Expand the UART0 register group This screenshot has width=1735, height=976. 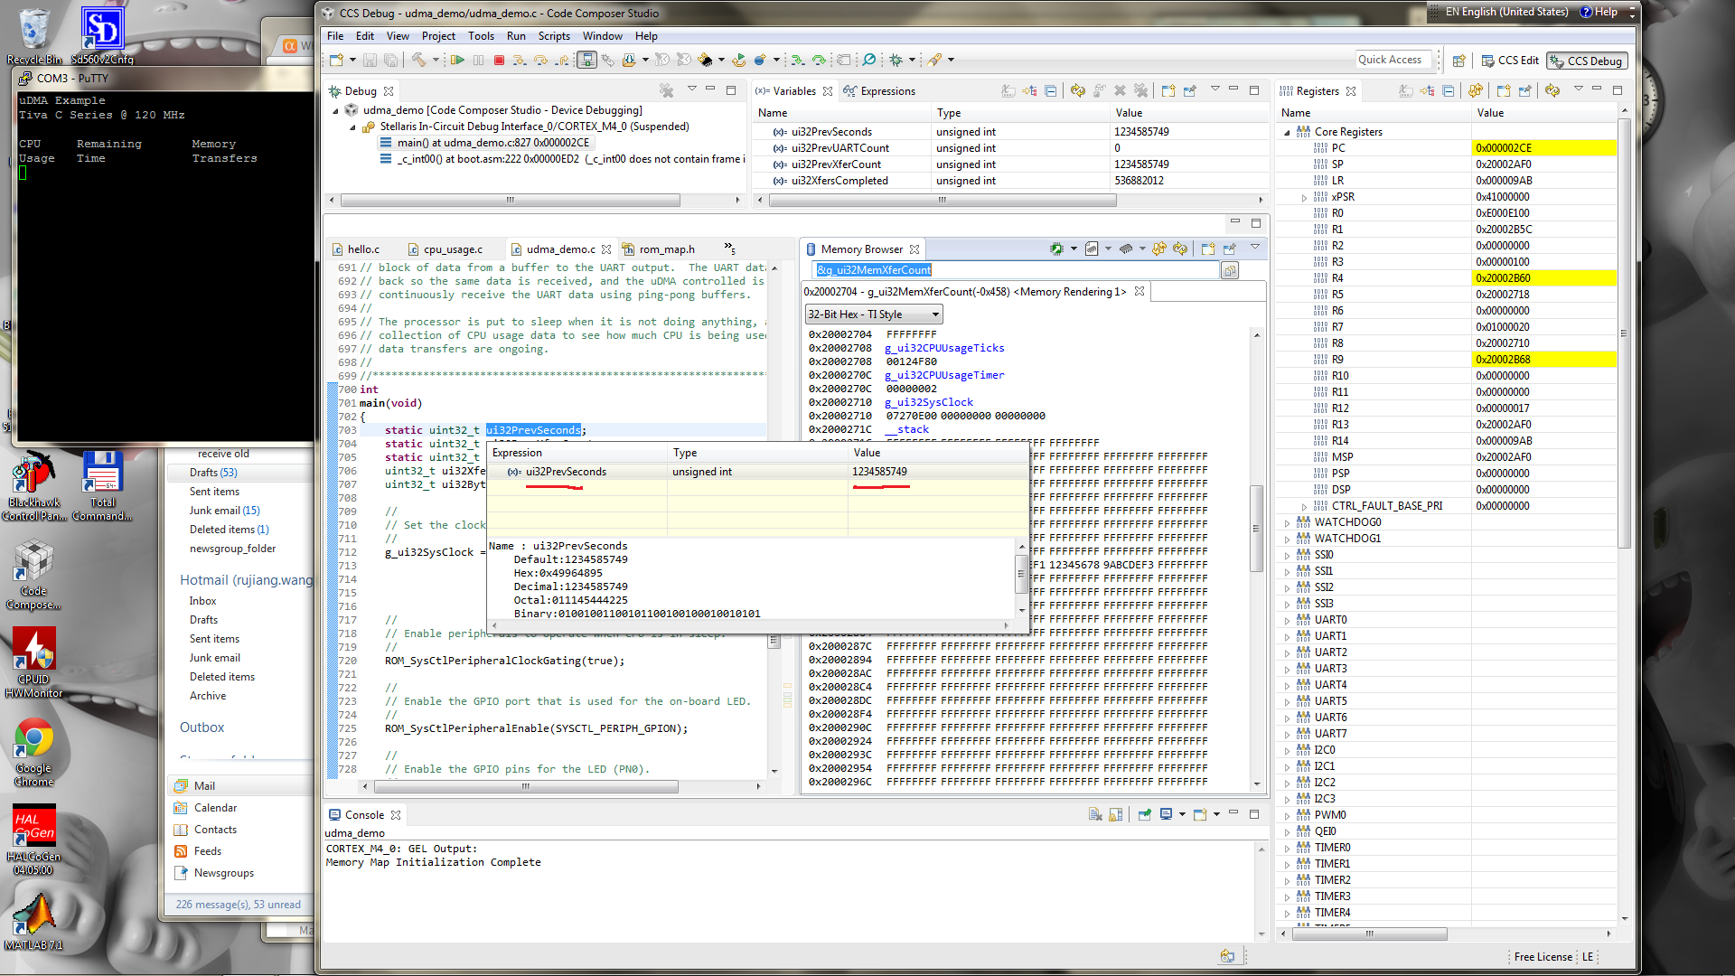coord(1288,620)
